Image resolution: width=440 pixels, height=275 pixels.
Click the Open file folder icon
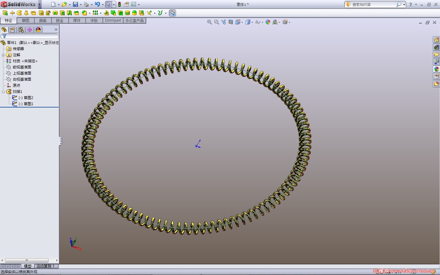click(x=64, y=4)
